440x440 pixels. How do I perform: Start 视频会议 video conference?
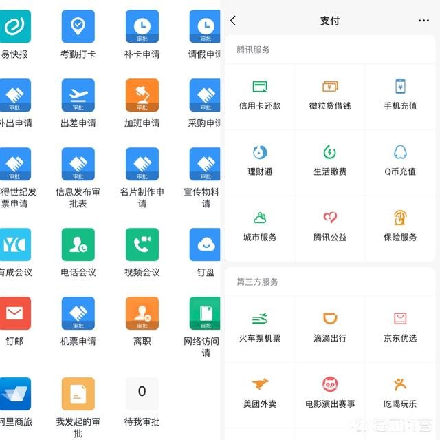coord(142,244)
